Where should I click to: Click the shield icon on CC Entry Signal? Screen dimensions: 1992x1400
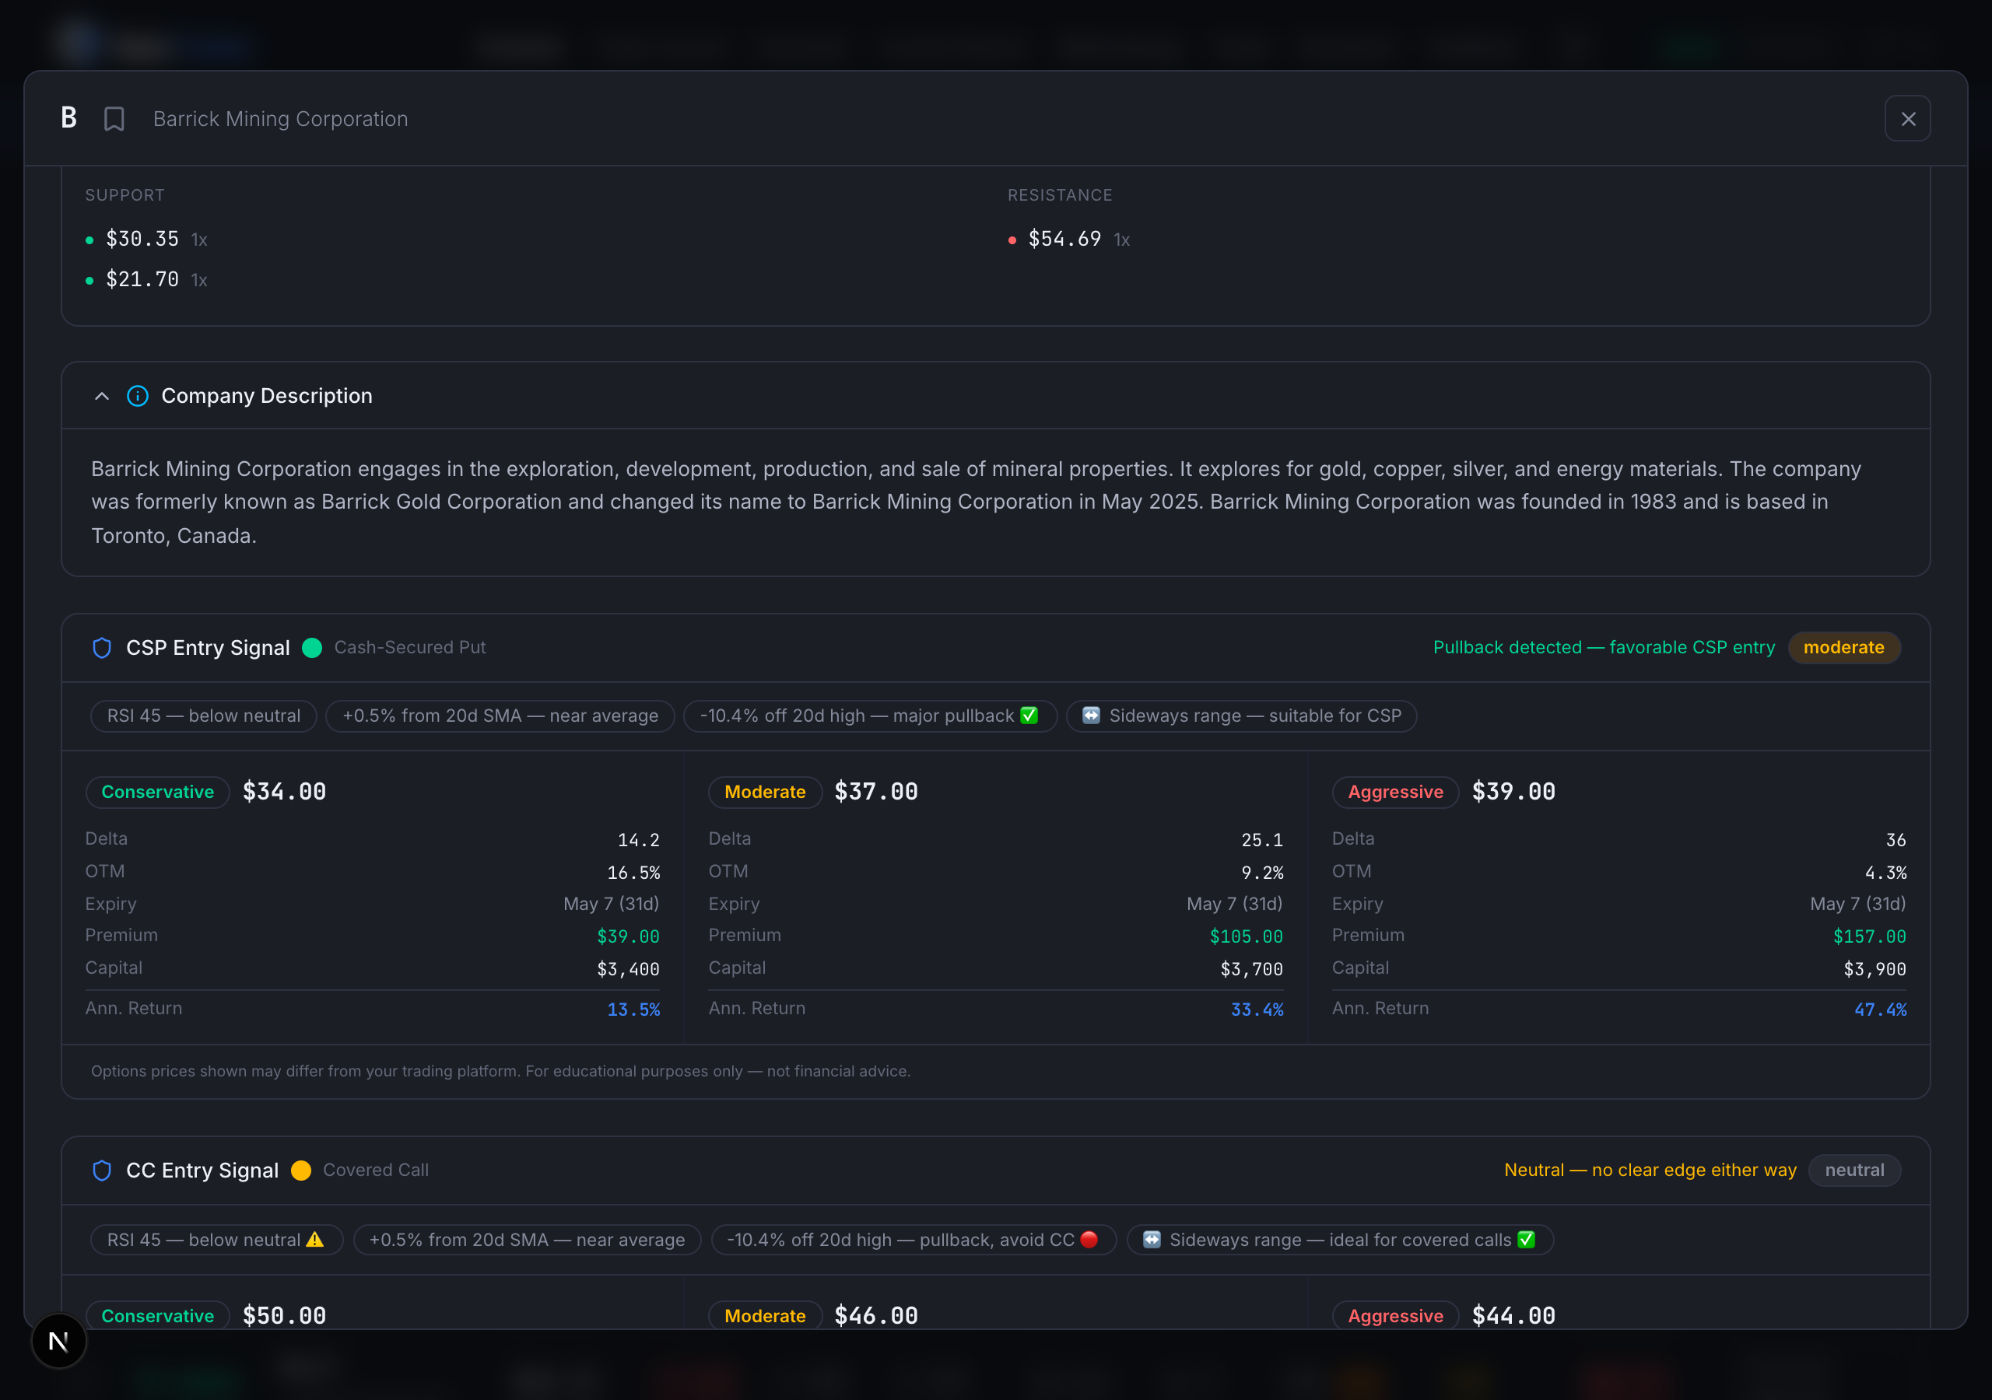101,1170
